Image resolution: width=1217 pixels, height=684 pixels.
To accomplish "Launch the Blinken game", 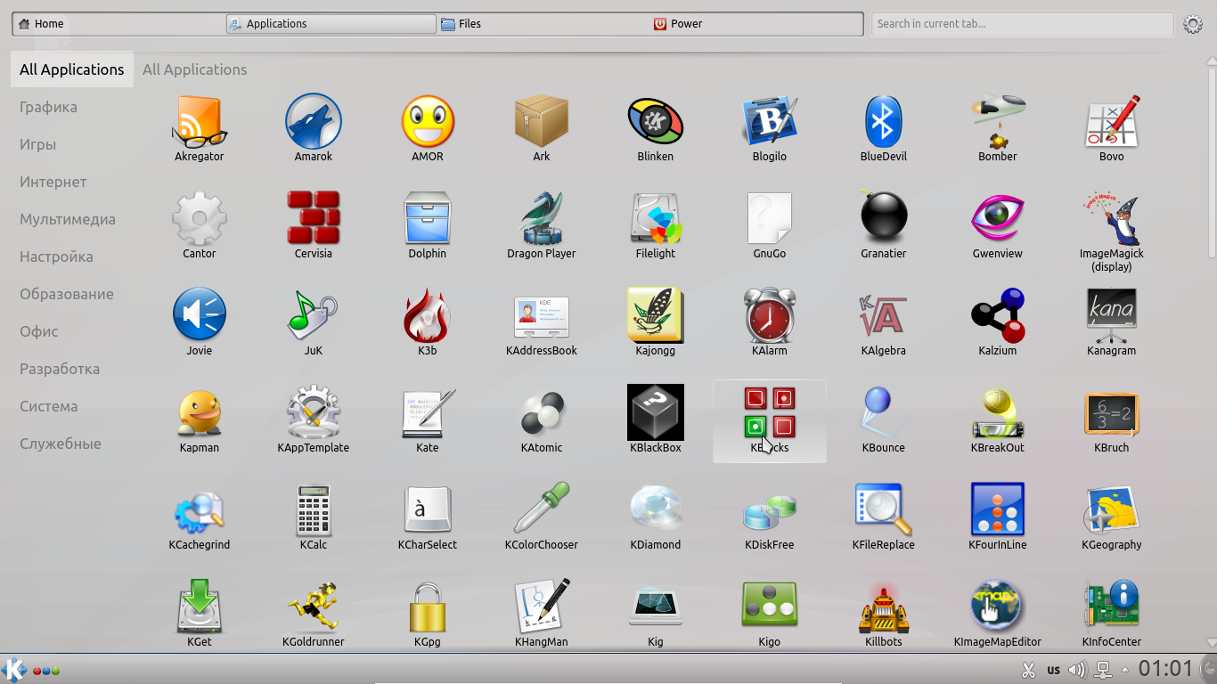I will tap(656, 129).
